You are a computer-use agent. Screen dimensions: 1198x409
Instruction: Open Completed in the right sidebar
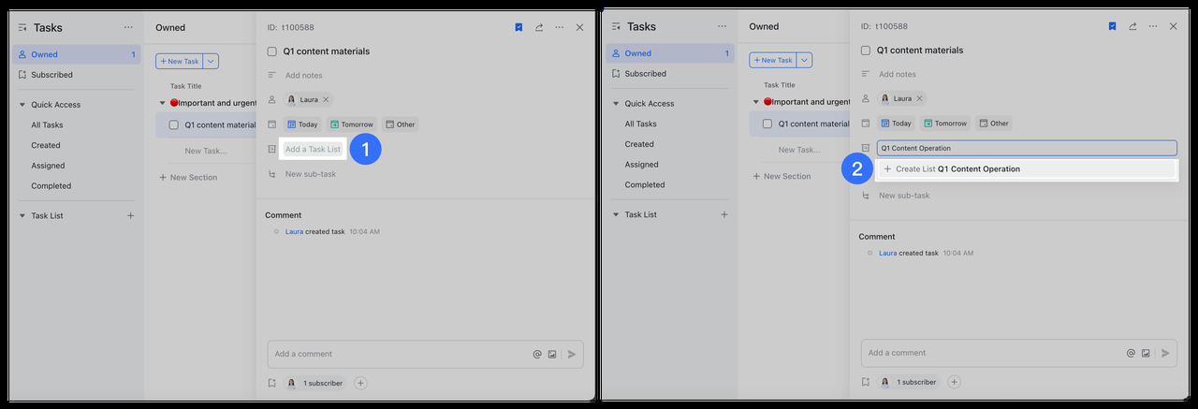point(644,185)
